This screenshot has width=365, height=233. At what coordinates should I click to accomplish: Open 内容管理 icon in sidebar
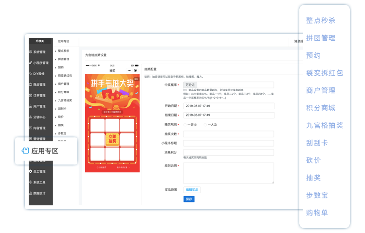31,128
